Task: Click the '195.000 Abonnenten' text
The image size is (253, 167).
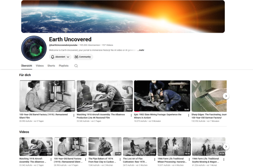Action: (x=90, y=45)
